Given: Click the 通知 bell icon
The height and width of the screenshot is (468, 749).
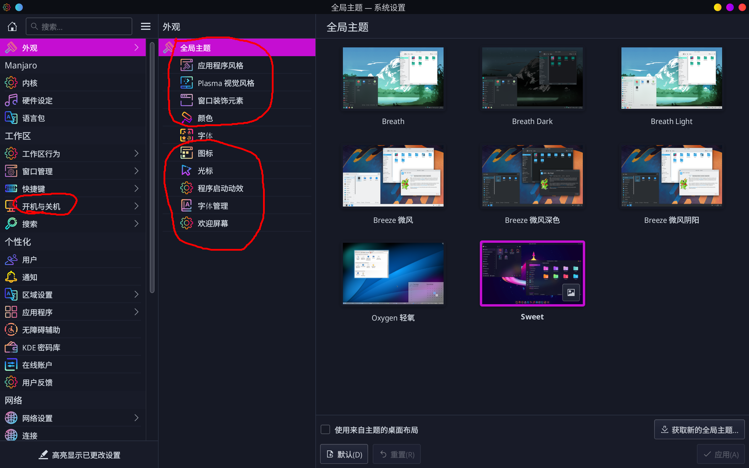Looking at the screenshot, I should click(11, 277).
